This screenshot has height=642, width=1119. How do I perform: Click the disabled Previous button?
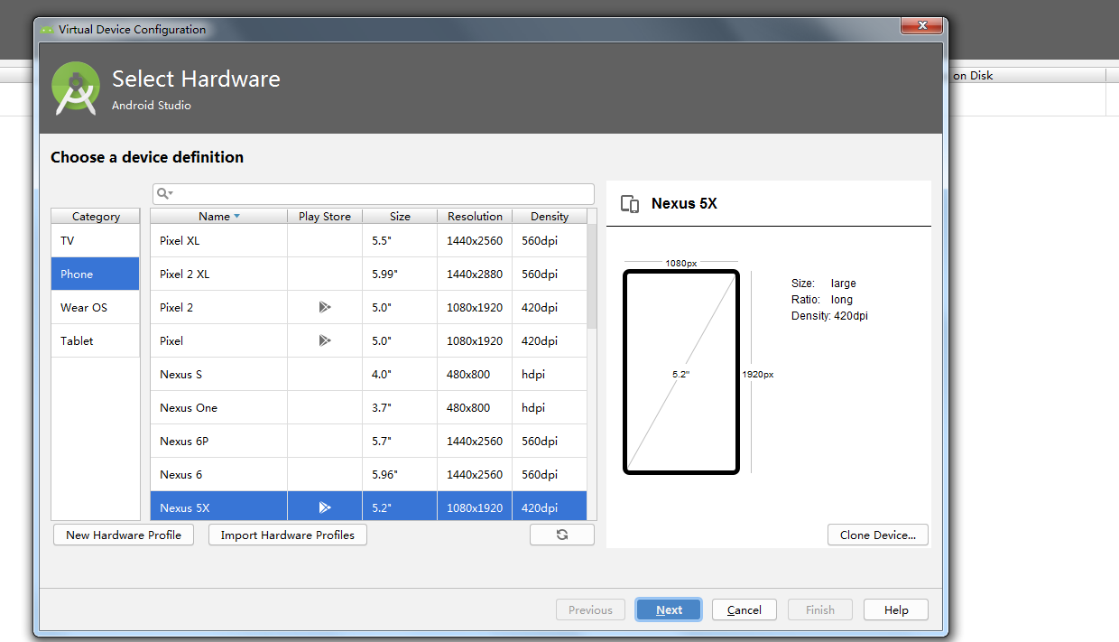(590, 609)
